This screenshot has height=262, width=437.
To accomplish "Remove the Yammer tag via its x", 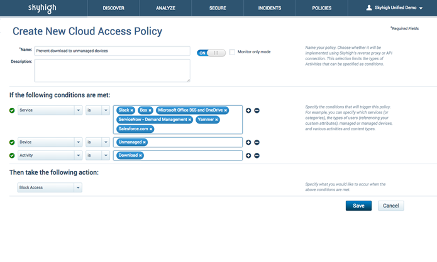I will pos(217,120).
